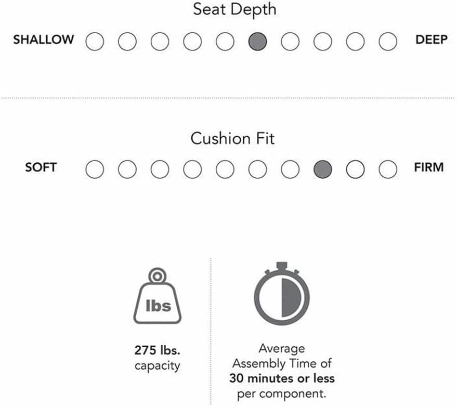Select ninth Cushion Fit circle, right of filled one

click(x=355, y=169)
